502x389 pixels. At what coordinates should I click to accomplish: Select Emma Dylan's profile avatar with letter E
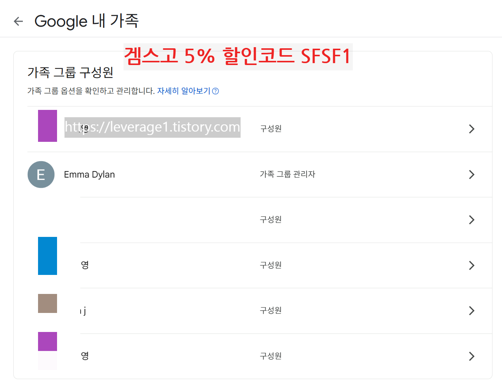point(41,175)
